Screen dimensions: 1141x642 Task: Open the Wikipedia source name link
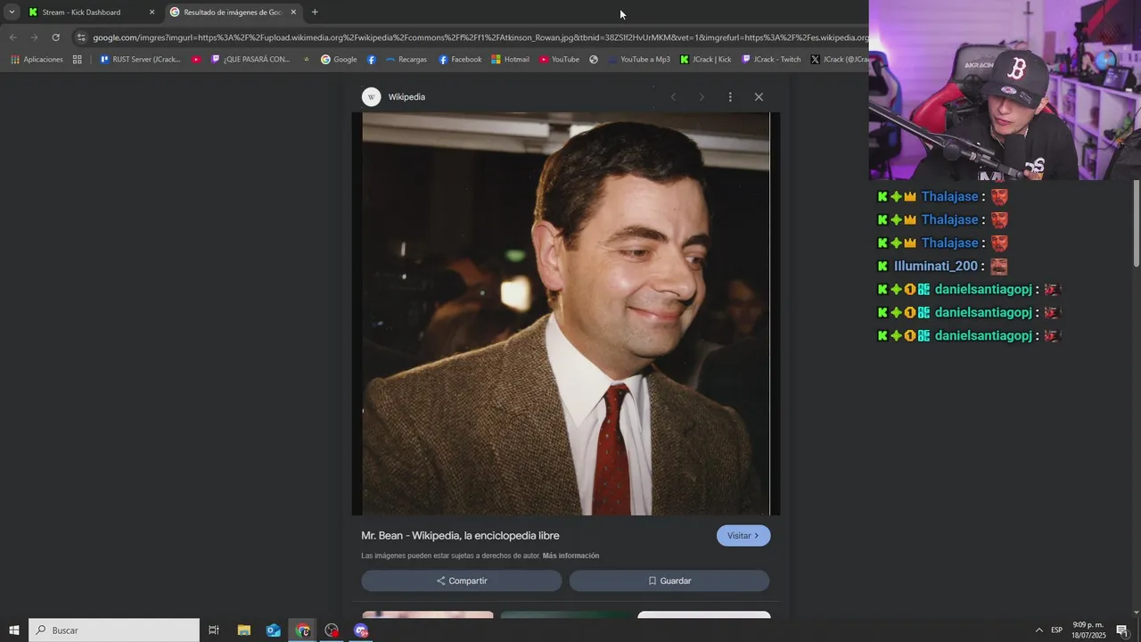[406, 97]
